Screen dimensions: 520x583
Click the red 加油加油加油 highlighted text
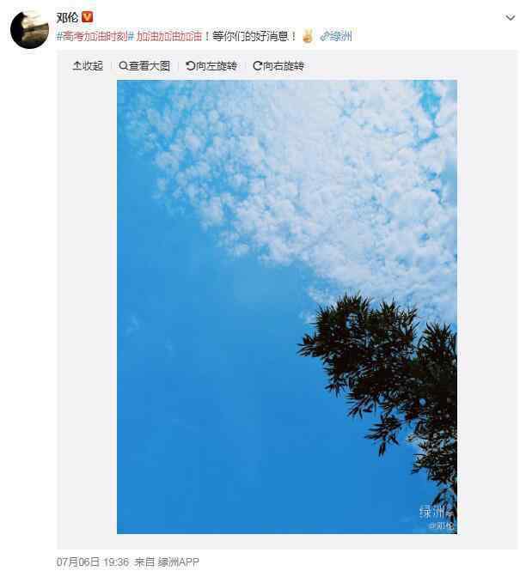(169, 36)
